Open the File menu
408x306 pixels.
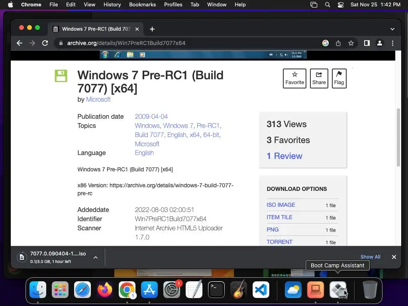[54, 4]
